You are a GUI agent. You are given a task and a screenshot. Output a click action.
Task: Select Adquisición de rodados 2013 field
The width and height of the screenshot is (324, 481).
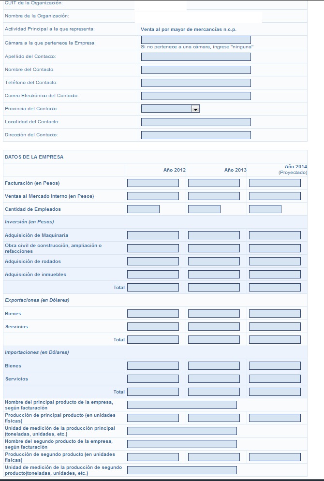coord(214,262)
